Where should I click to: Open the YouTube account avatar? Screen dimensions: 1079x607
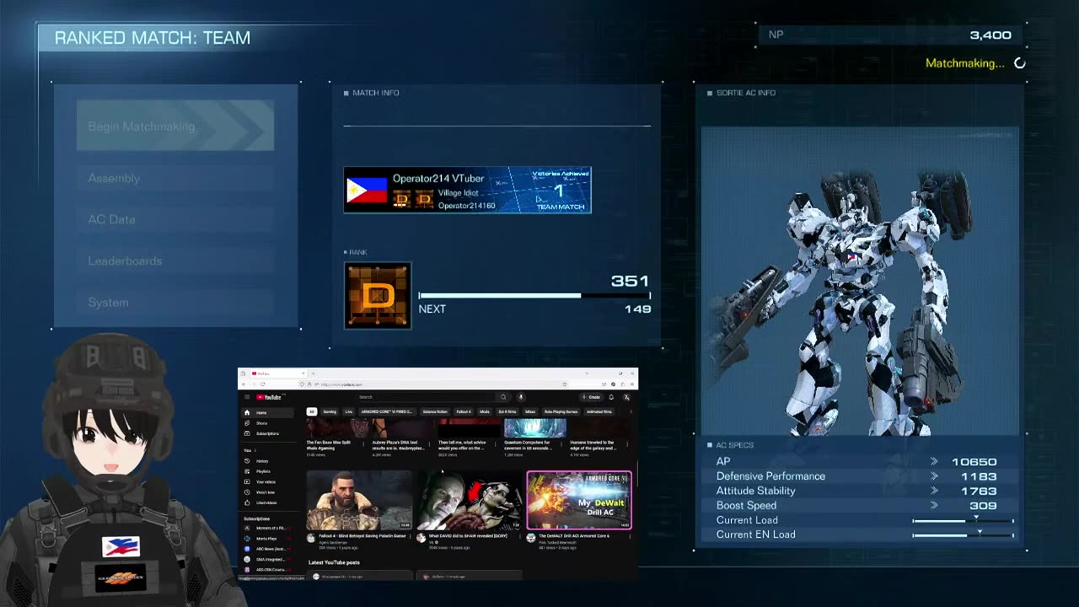(627, 397)
